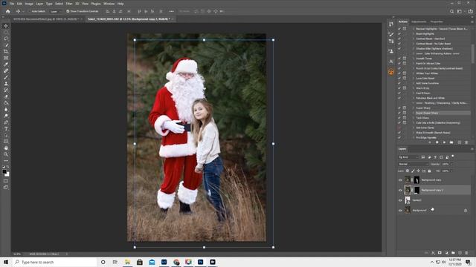Select the Eyedropper tool
Screen dimensions: 476x267
tap(6, 65)
